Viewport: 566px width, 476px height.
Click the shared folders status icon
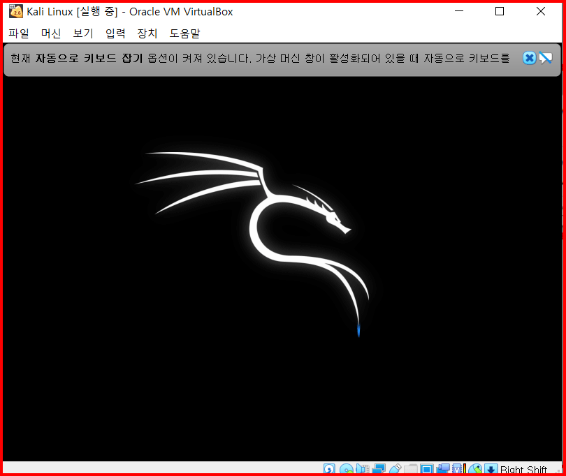pos(411,468)
